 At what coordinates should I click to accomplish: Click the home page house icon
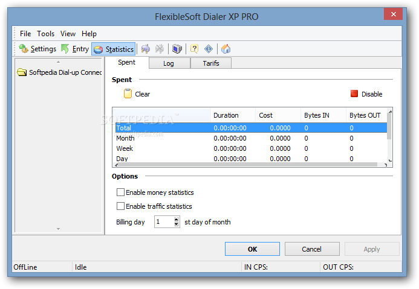[x=226, y=49]
